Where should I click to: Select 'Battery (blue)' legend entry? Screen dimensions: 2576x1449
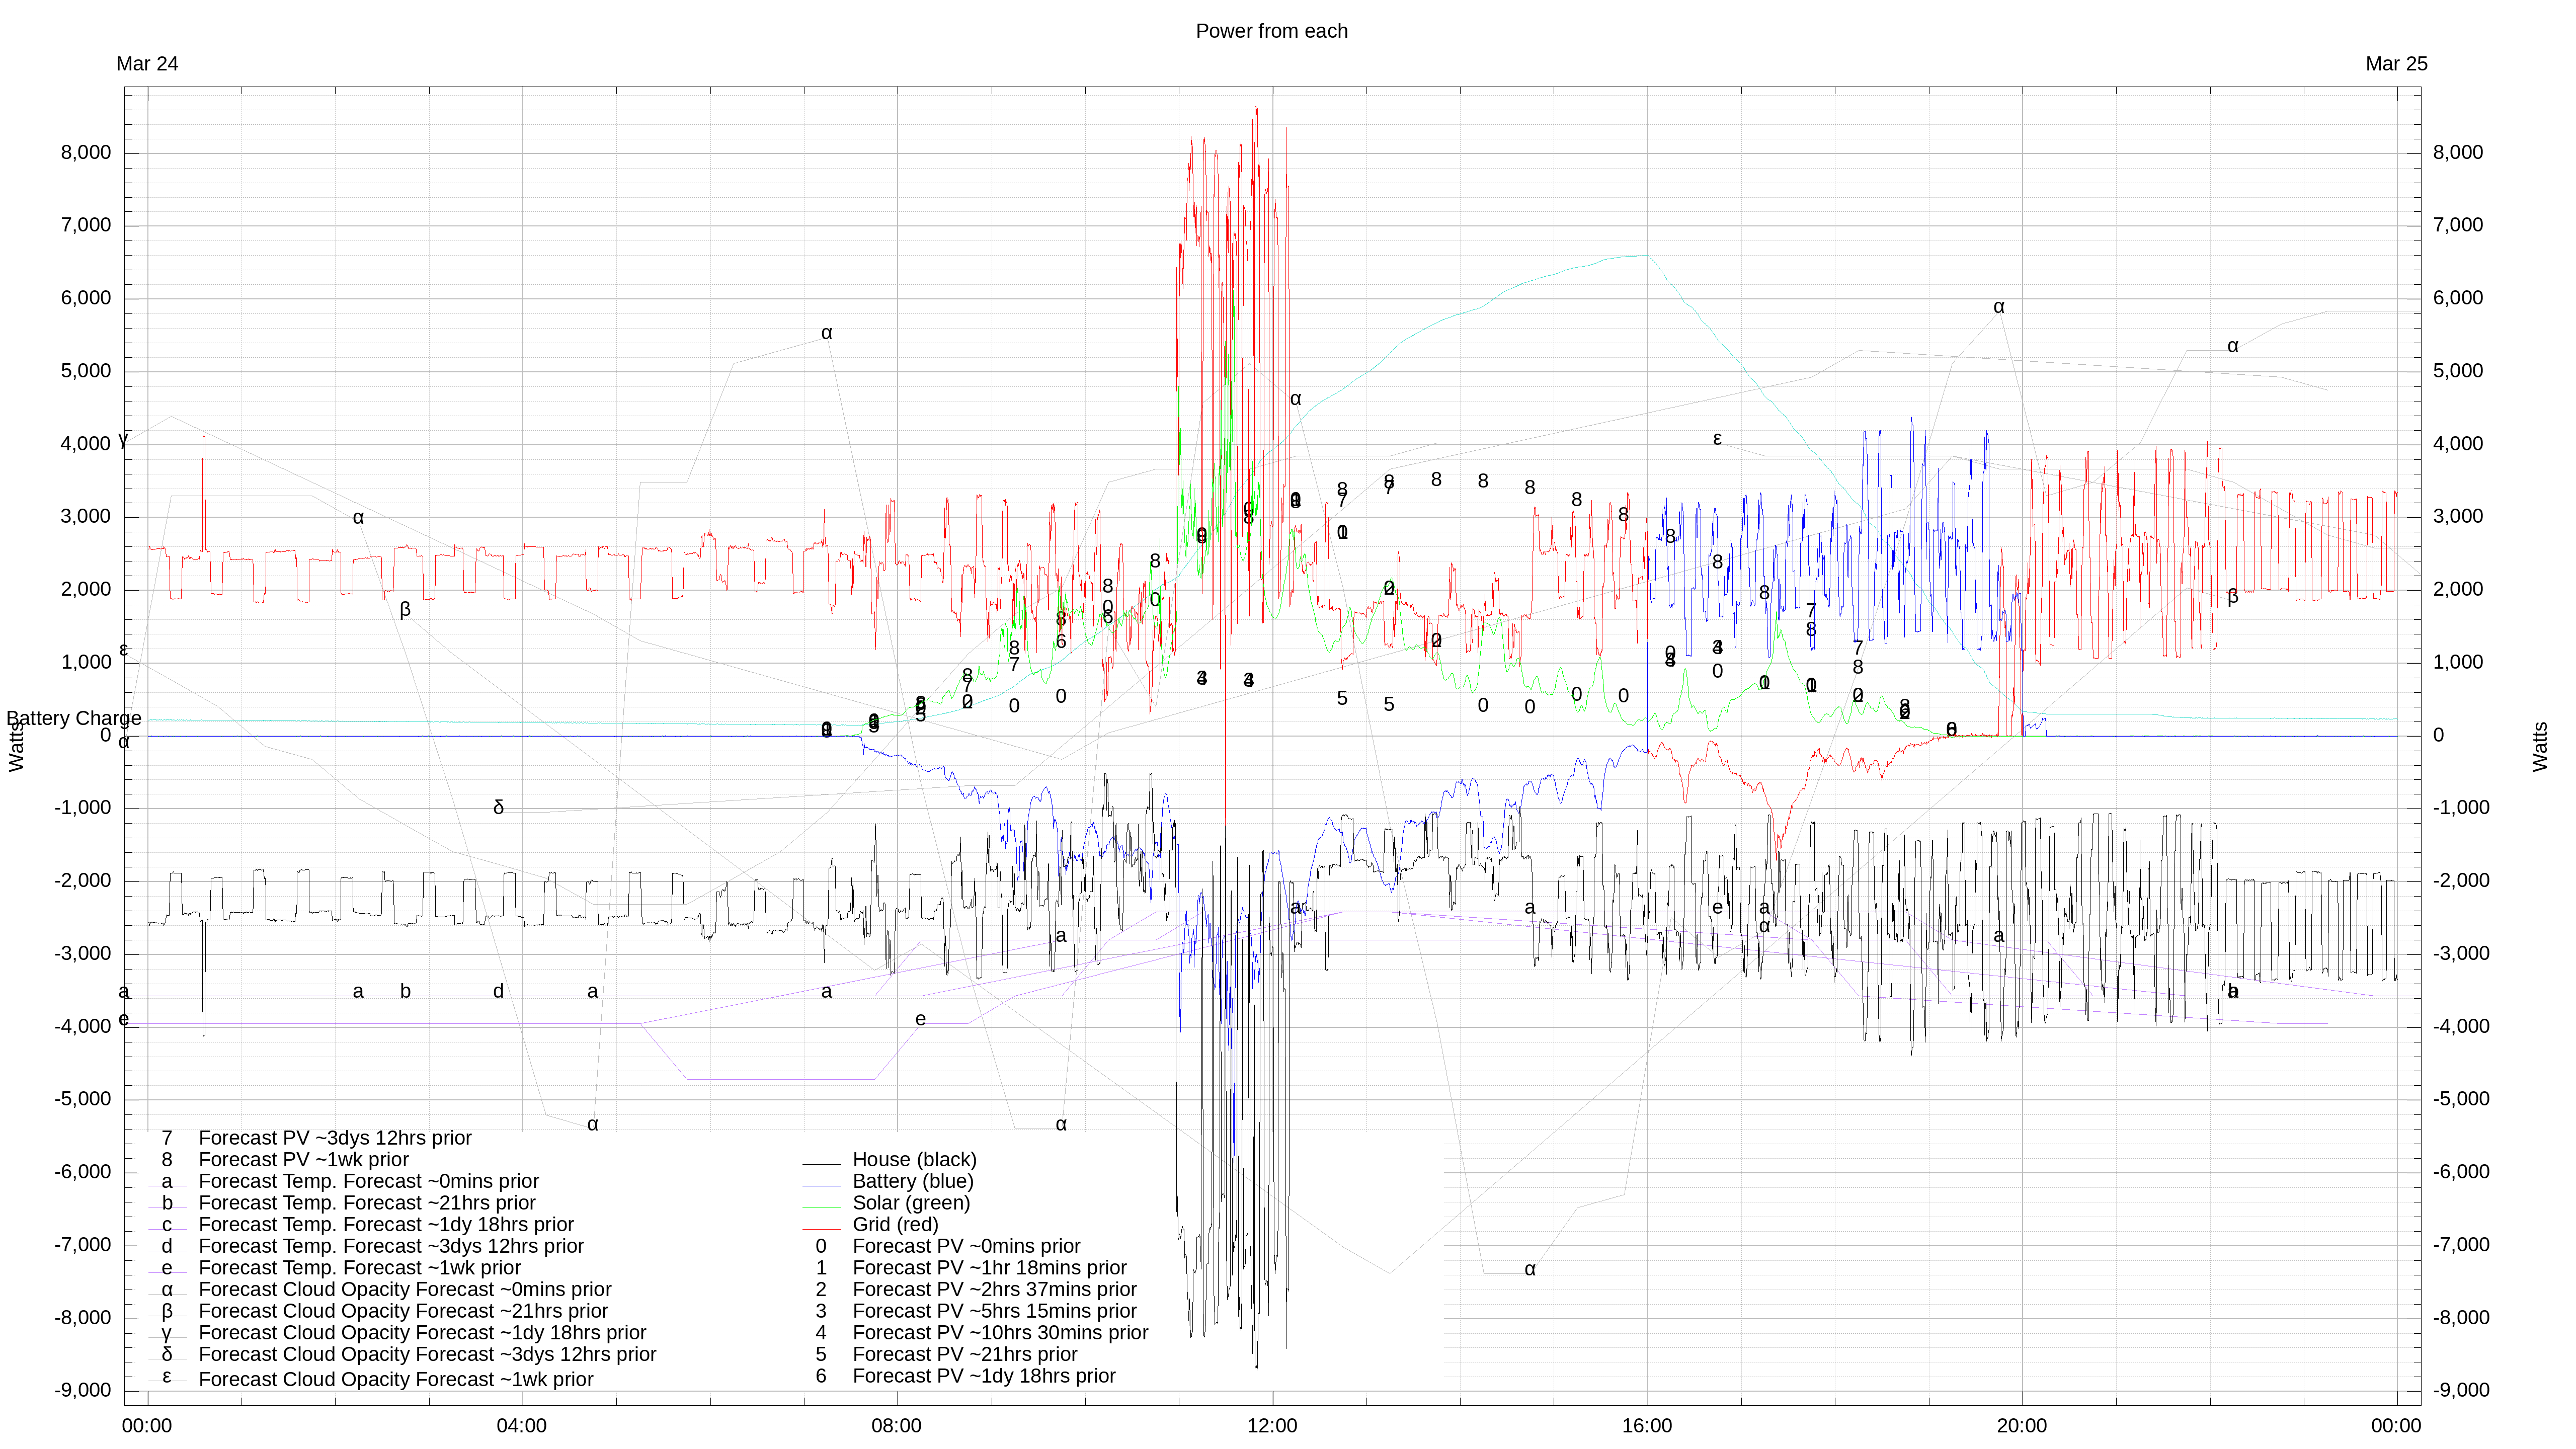coord(912,1181)
